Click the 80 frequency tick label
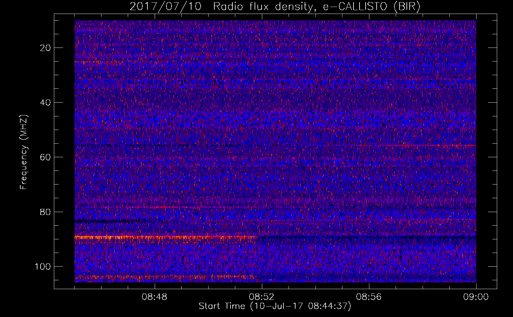This screenshot has height=317, width=513. point(45,212)
